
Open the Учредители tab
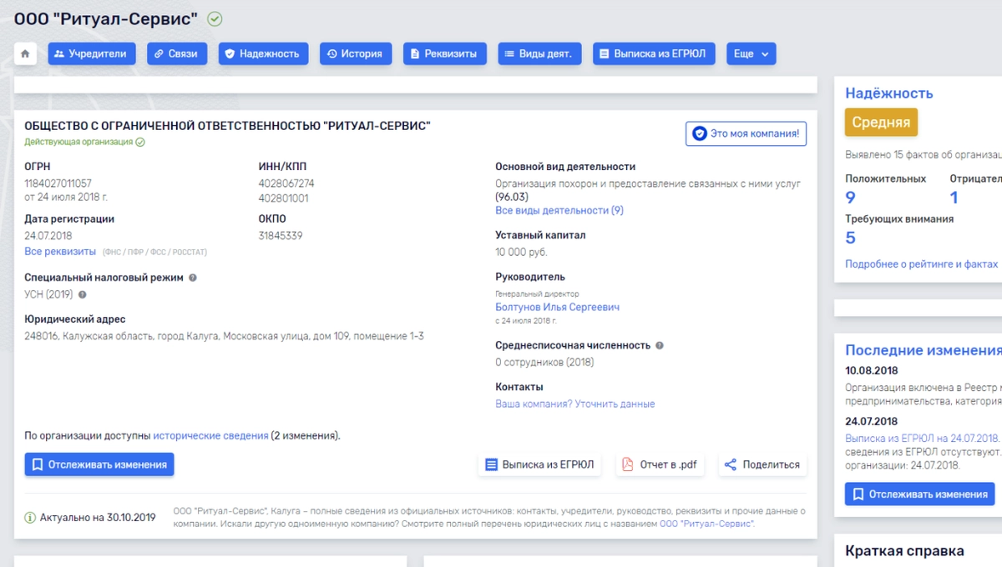(92, 53)
